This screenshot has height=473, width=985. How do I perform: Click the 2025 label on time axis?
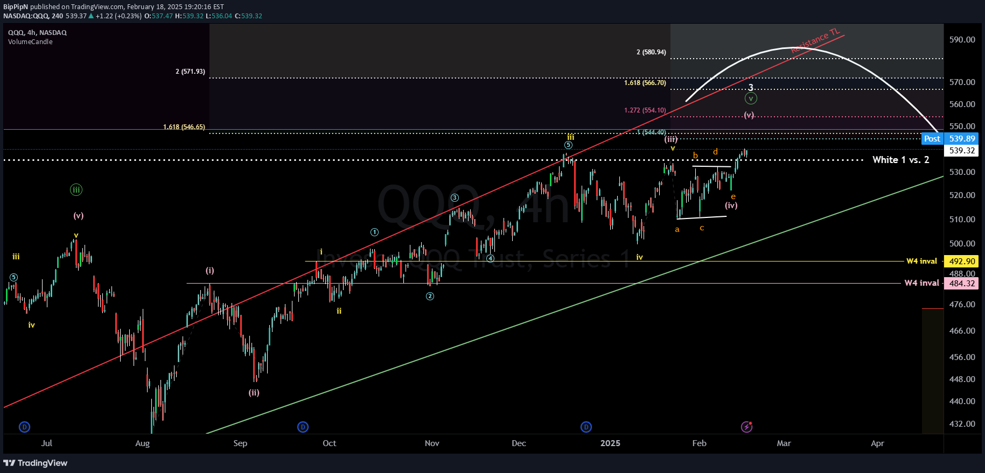(x=610, y=443)
